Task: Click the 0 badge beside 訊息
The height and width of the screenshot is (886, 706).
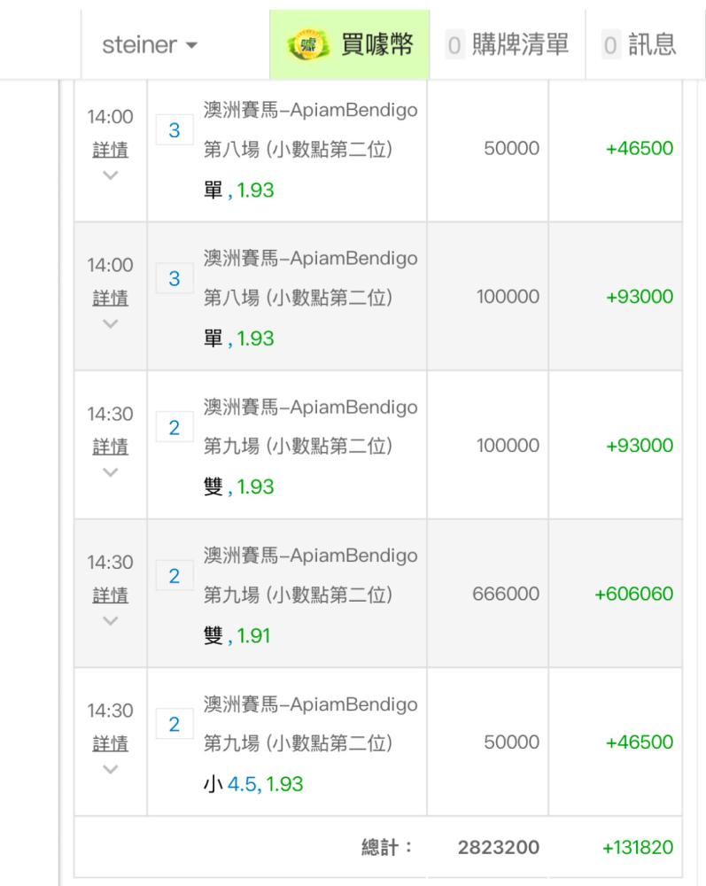Action: click(610, 46)
